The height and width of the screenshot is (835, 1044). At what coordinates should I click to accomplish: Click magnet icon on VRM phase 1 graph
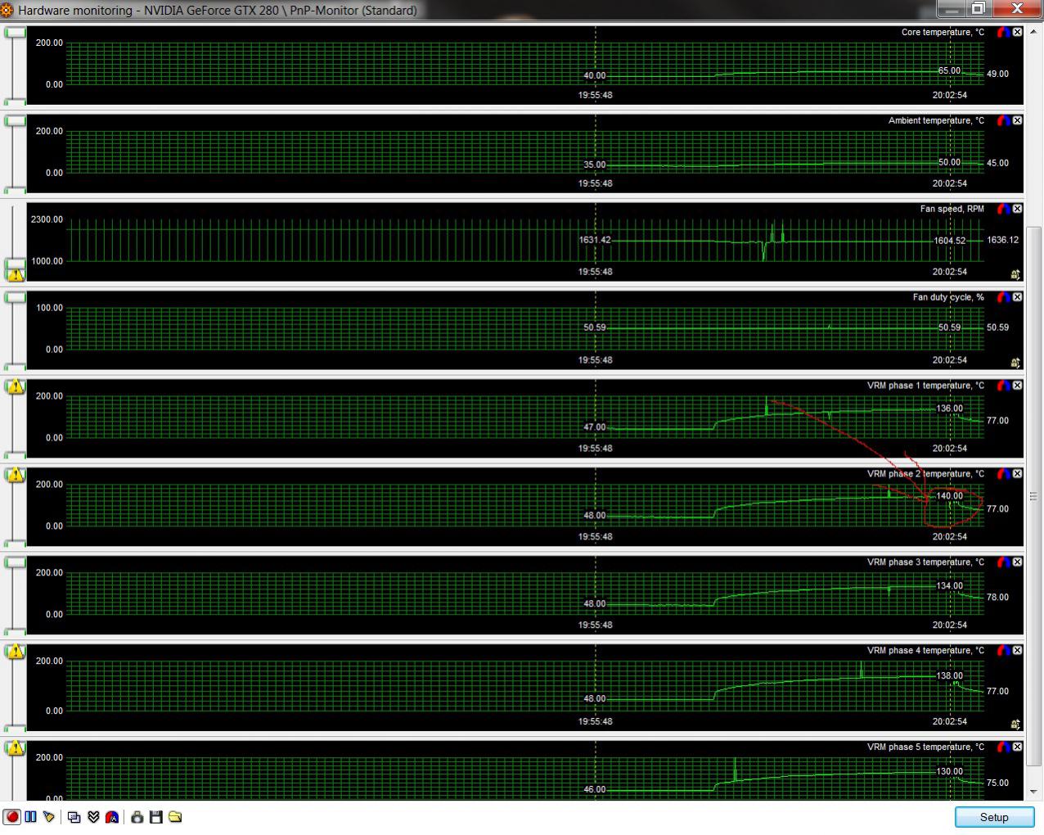[1003, 386]
